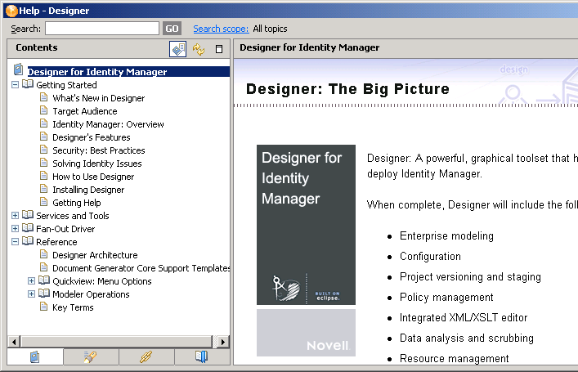The image size is (578, 372).
Task: Click the Integrated XML/XSLT editor text
Action: coord(464,317)
